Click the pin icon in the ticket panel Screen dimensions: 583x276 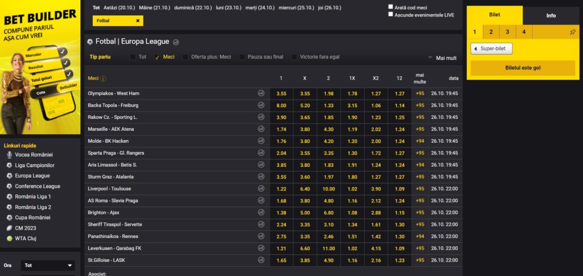(x=572, y=32)
